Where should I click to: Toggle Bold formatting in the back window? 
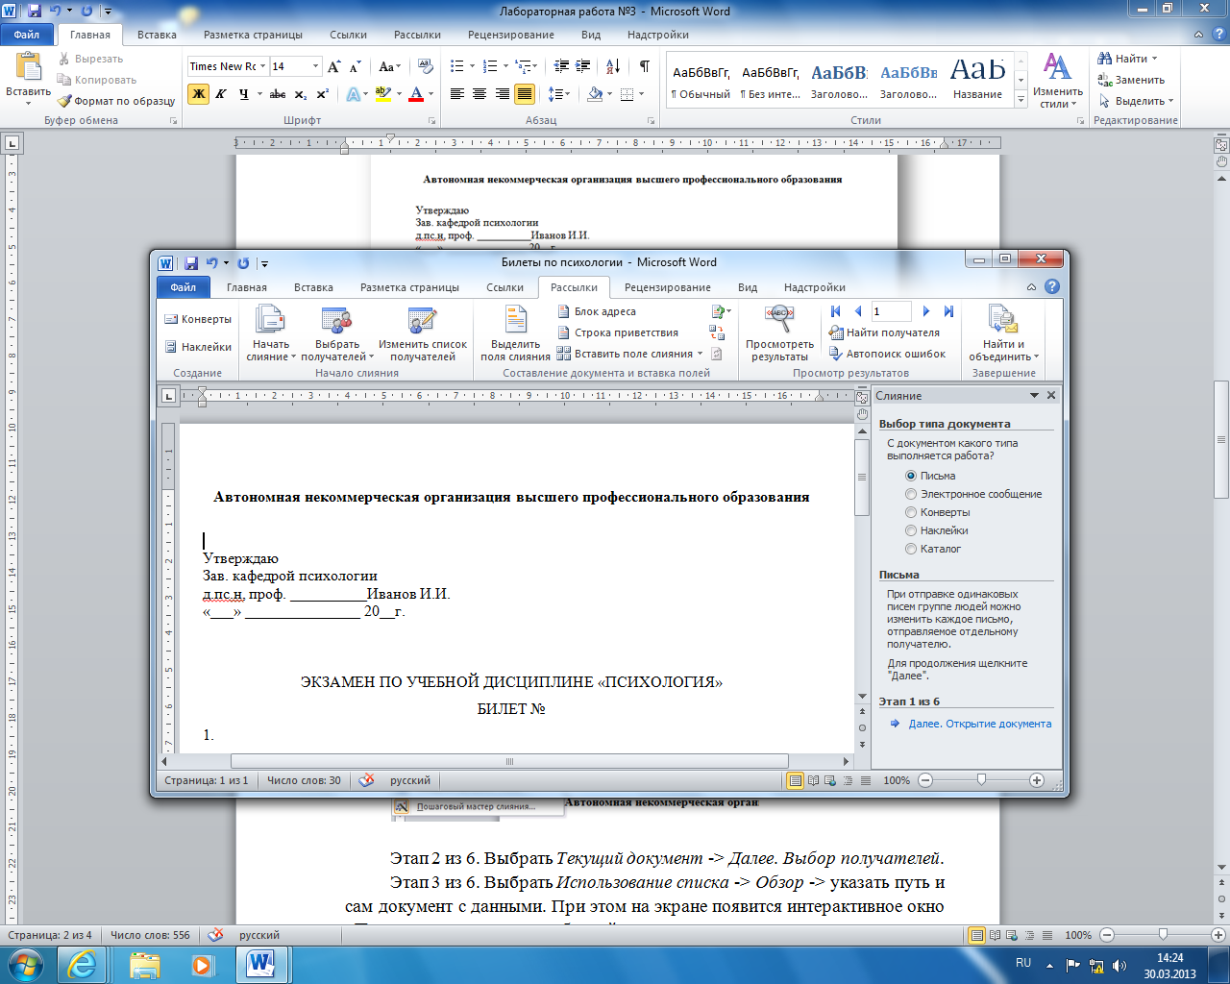[x=198, y=93]
